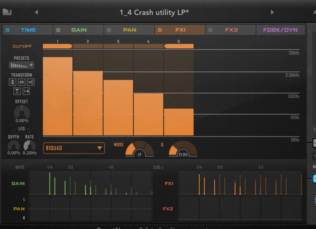Image resolution: width=316 pixels, height=229 pixels.
Task: Open the FDBK/DYN tab
Action: coord(280,30)
